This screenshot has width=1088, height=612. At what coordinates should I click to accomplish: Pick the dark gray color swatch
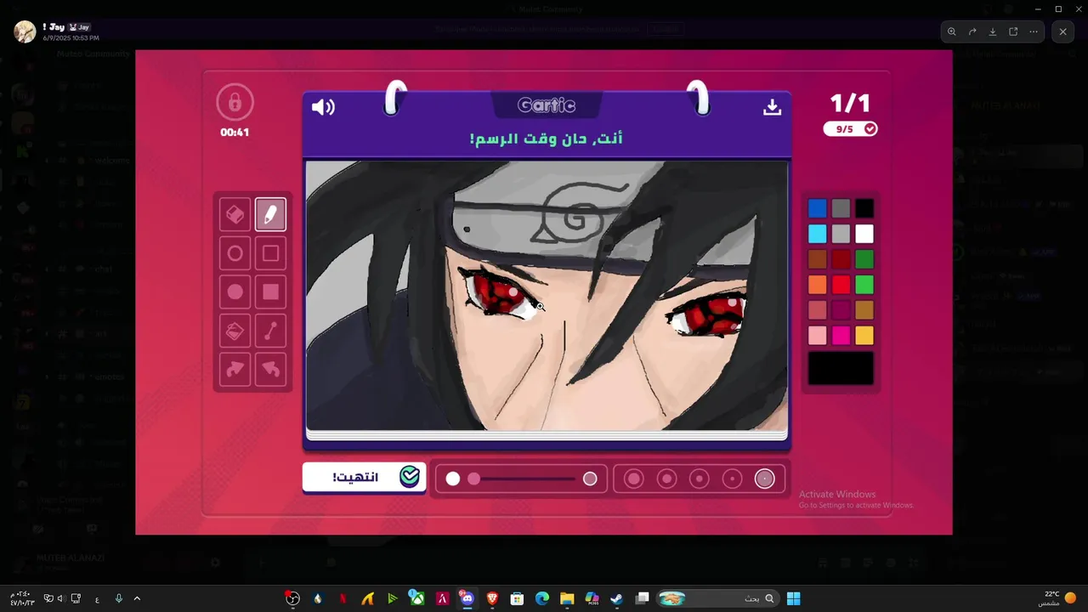(841, 208)
